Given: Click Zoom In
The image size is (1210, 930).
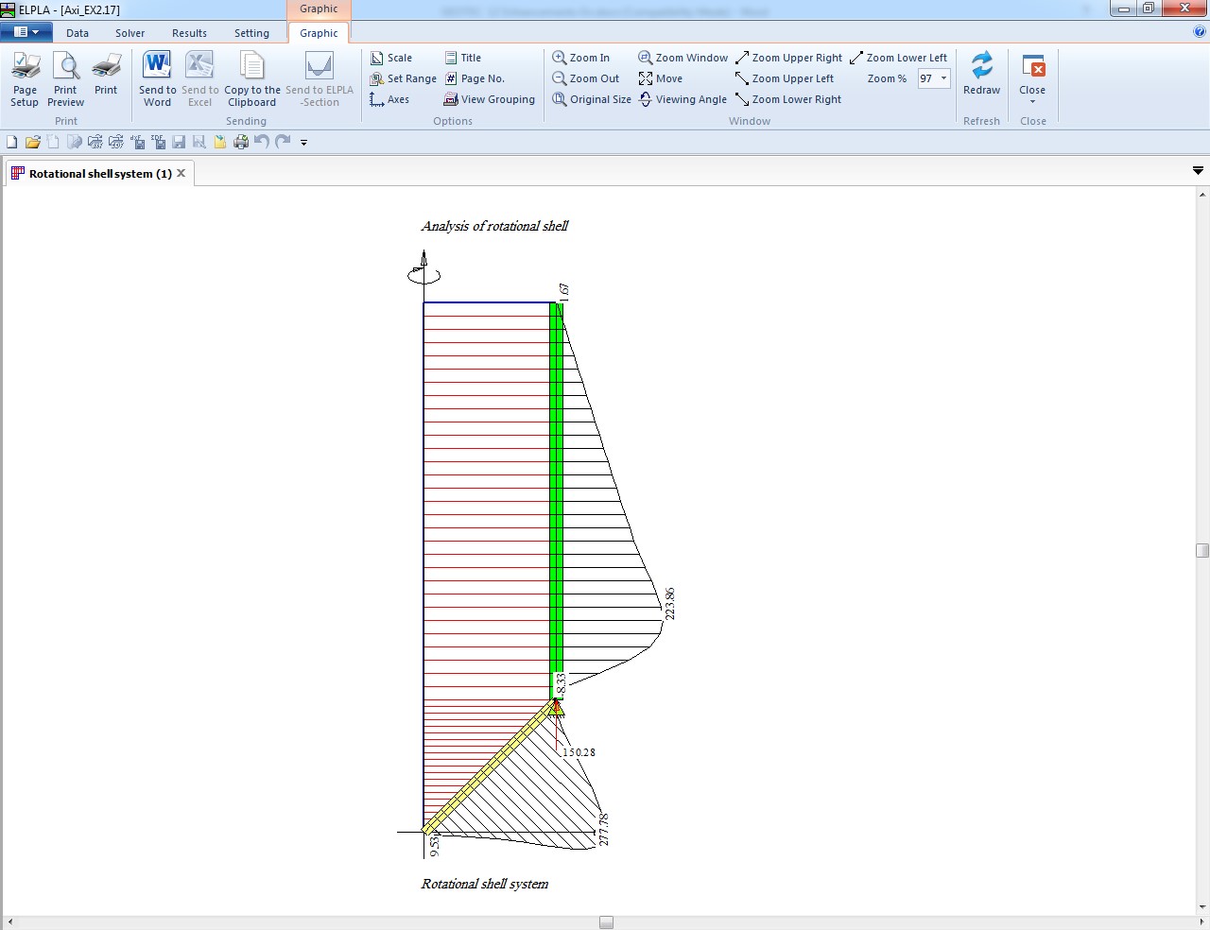Looking at the screenshot, I should pyautogui.click(x=581, y=58).
